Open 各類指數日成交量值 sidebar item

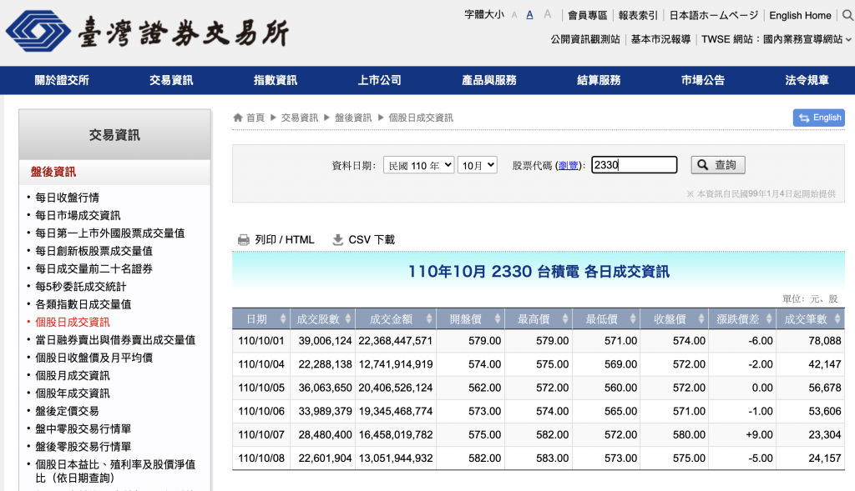(83, 304)
